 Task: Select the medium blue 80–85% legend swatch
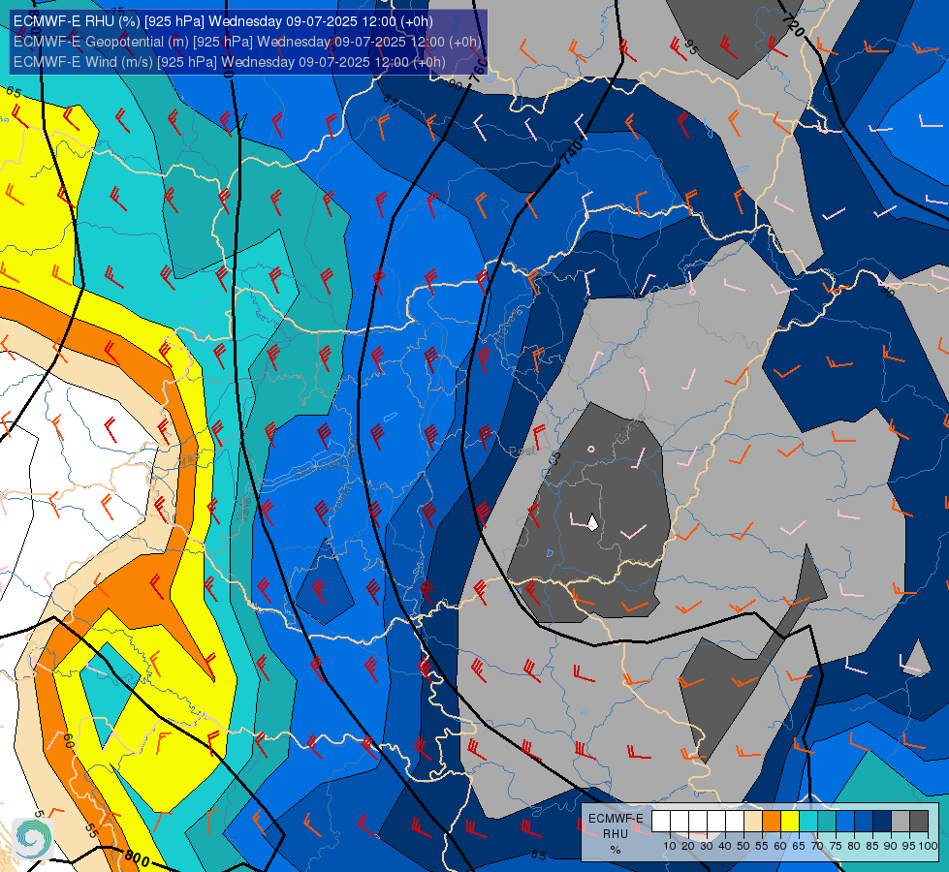point(864,822)
